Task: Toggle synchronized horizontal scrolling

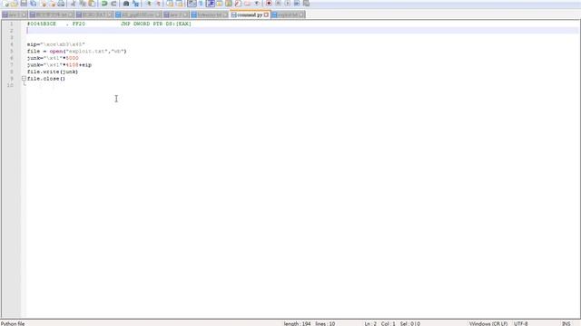Action: (x=180, y=4)
